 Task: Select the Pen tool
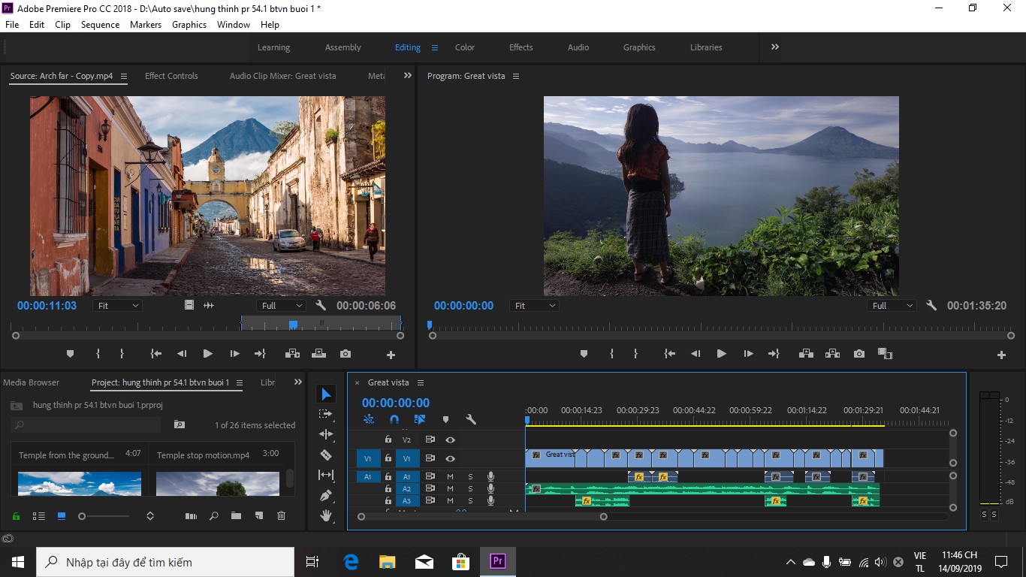(x=325, y=495)
